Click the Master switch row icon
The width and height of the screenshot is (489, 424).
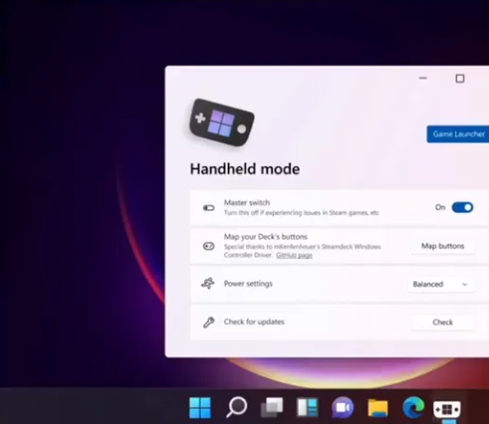click(208, 208)
